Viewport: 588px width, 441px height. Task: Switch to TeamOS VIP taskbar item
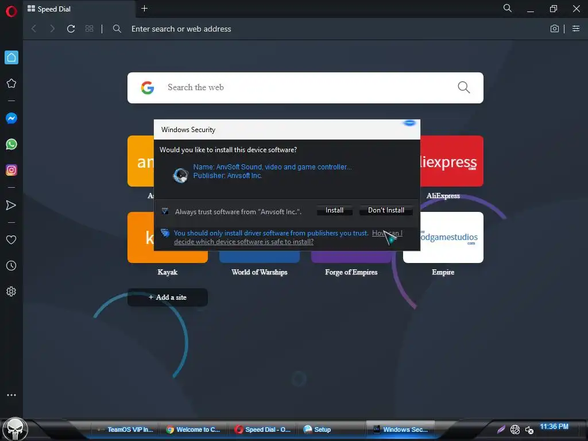[125, 430]
